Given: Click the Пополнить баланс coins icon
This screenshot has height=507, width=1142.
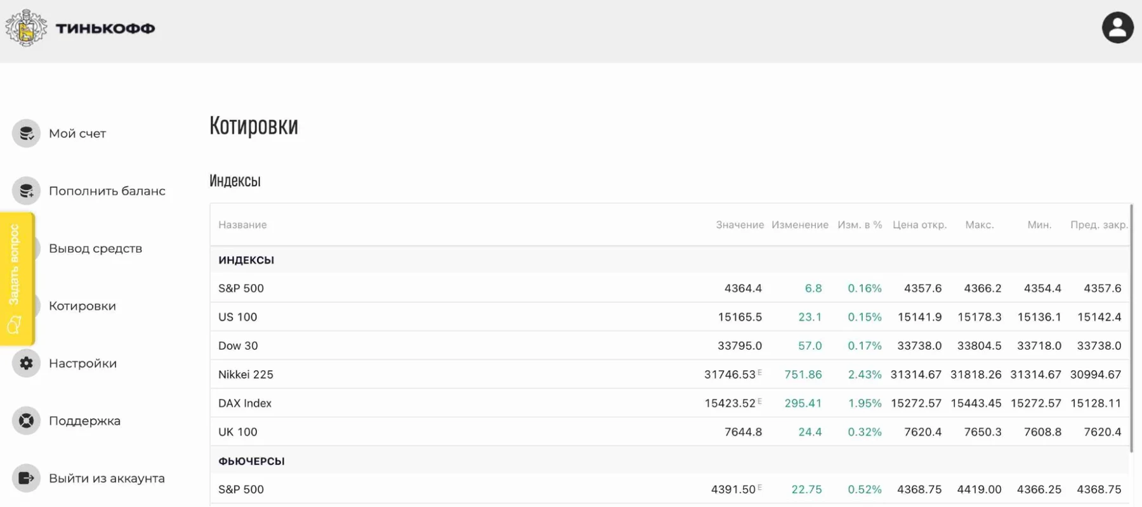Looking at the screenshot, I should click(26, 191).
